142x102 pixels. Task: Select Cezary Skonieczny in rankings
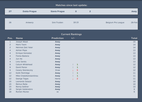(x=24, y=70)
